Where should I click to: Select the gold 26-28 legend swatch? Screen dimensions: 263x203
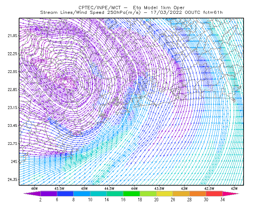181,193
